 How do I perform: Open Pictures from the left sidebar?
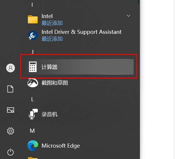tap(11, 110)
